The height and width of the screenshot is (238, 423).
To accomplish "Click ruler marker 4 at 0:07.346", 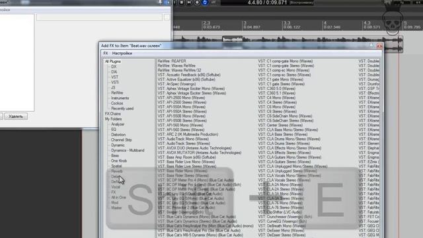I will [332, 25].
